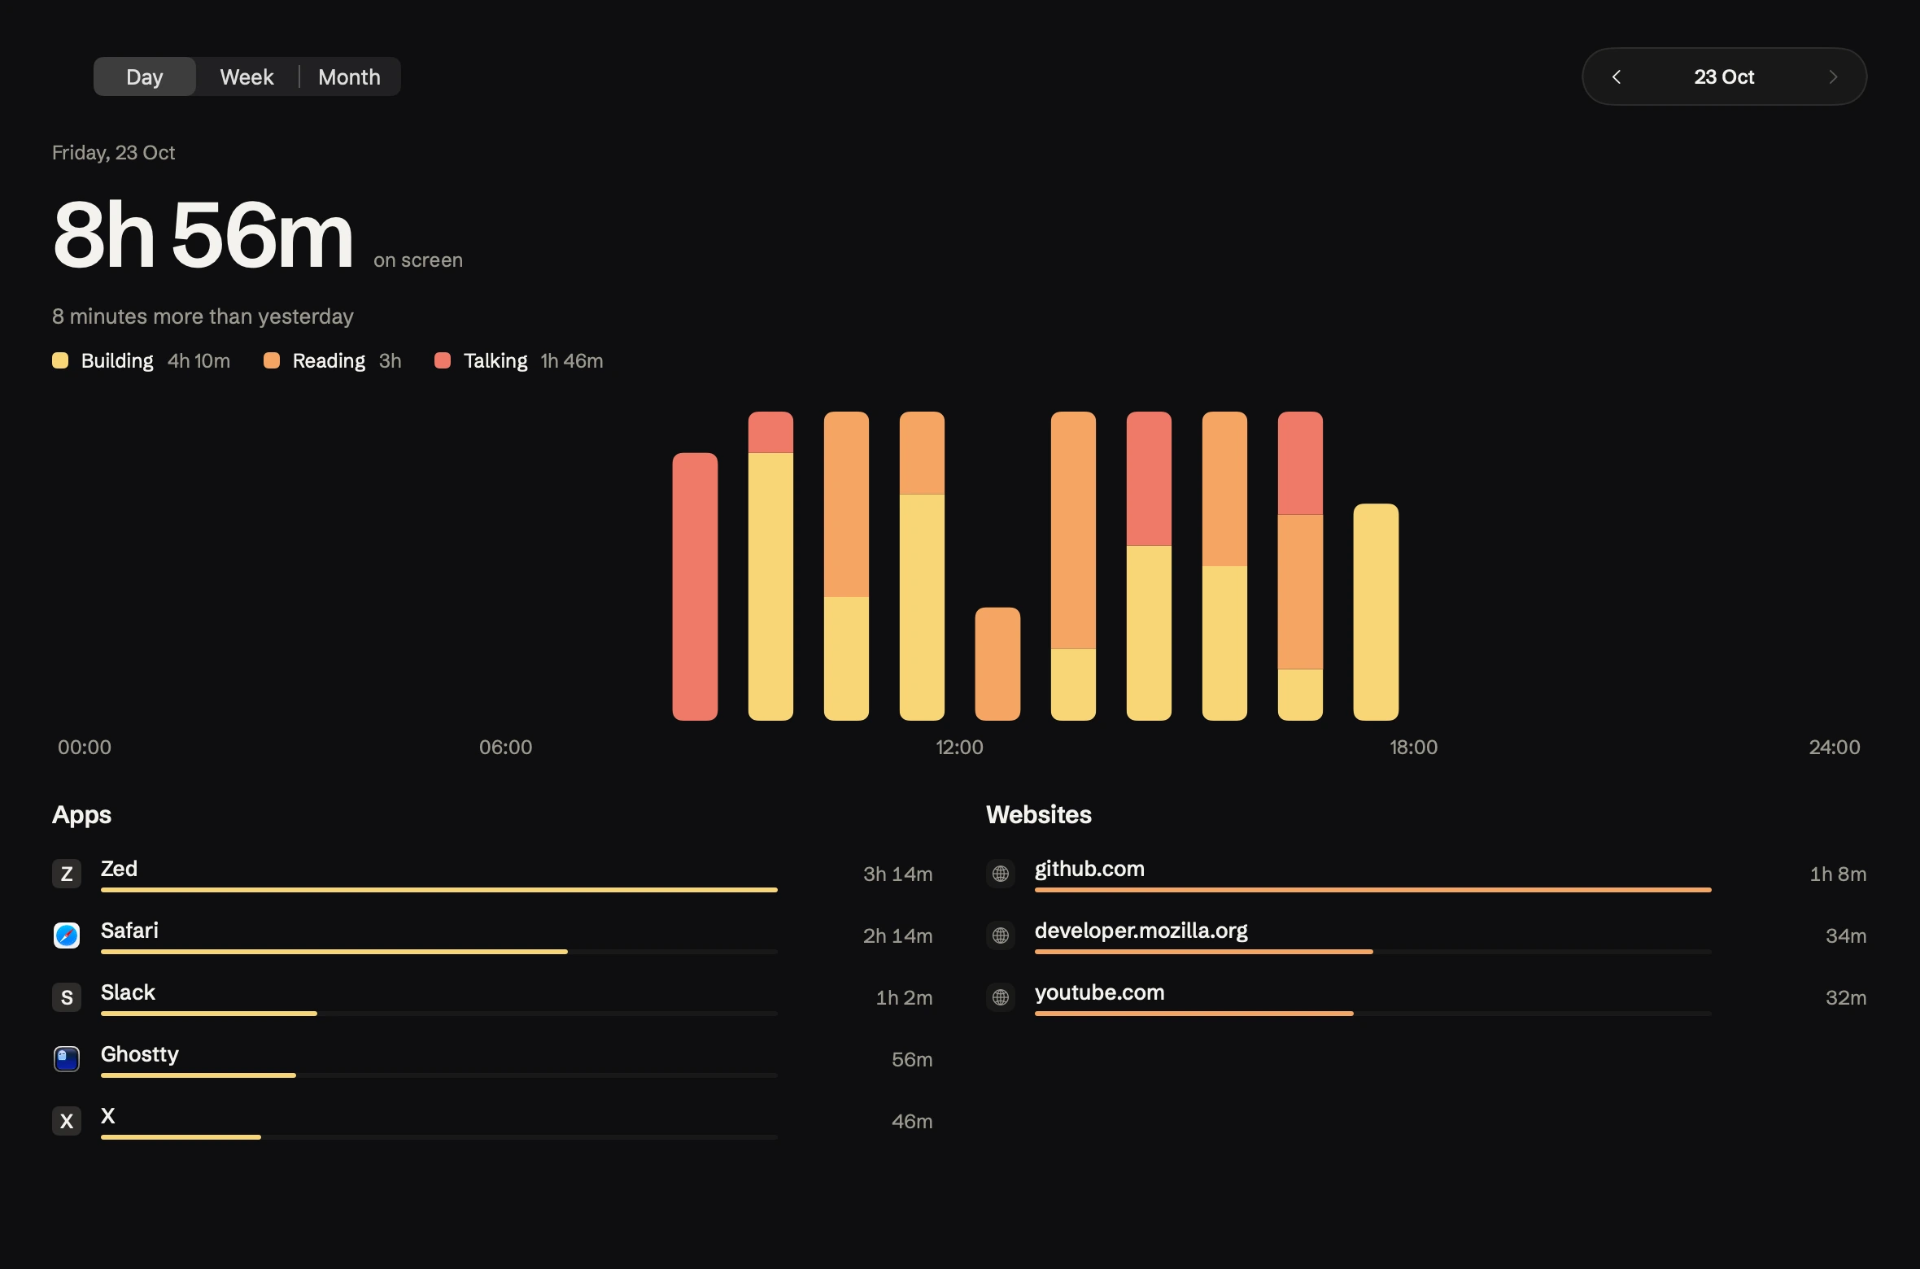This screenshot has height=1269, width=1920.
Task: Click the Ghostty app icon
Action: click(67, 1059)
